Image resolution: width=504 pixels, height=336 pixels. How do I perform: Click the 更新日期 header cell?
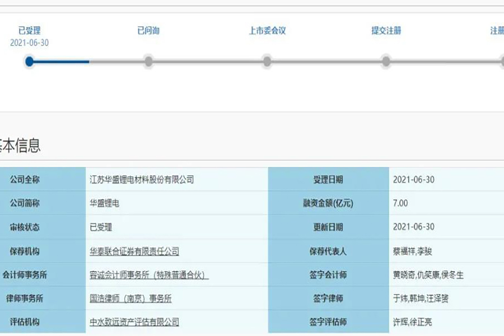(329, 227)
